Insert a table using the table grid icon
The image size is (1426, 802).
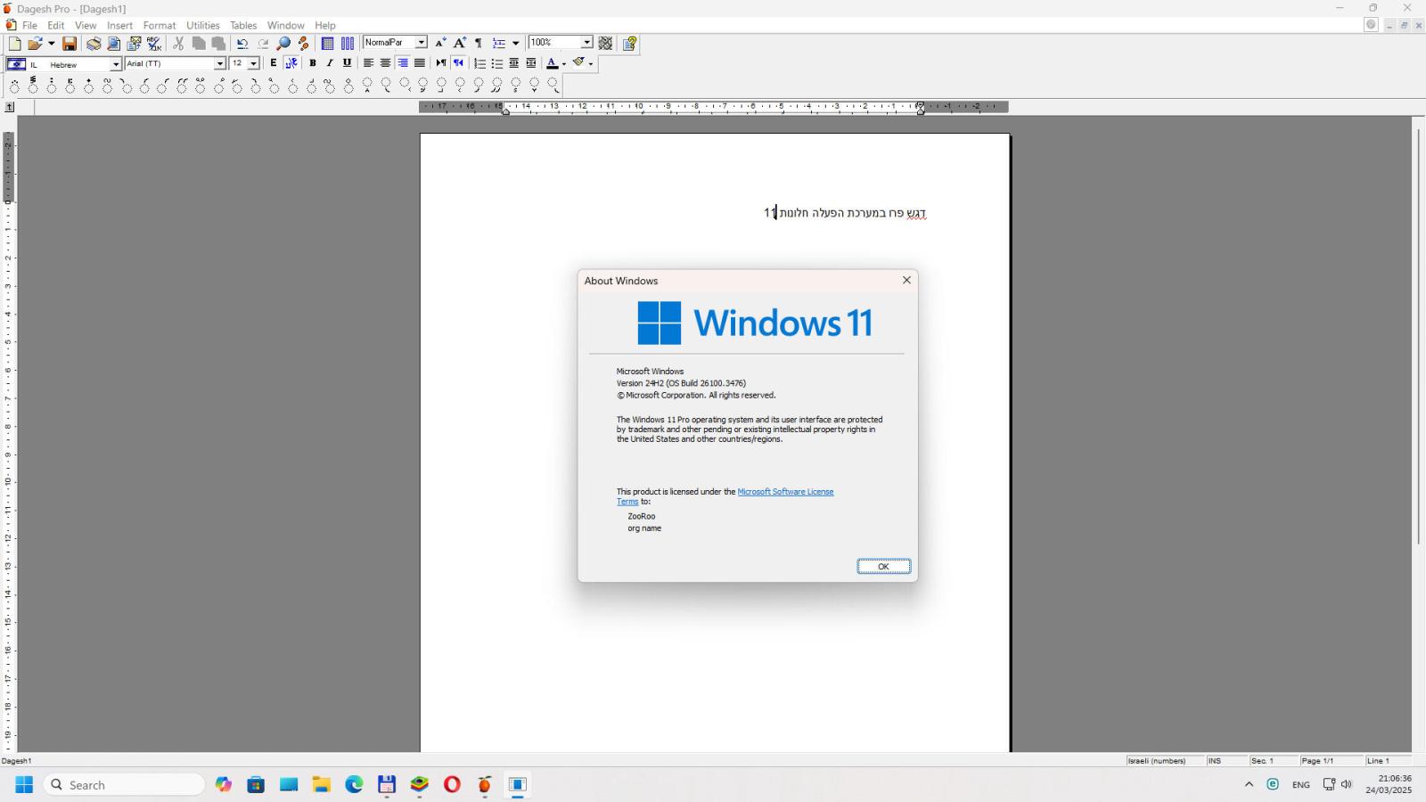point(328,44)
